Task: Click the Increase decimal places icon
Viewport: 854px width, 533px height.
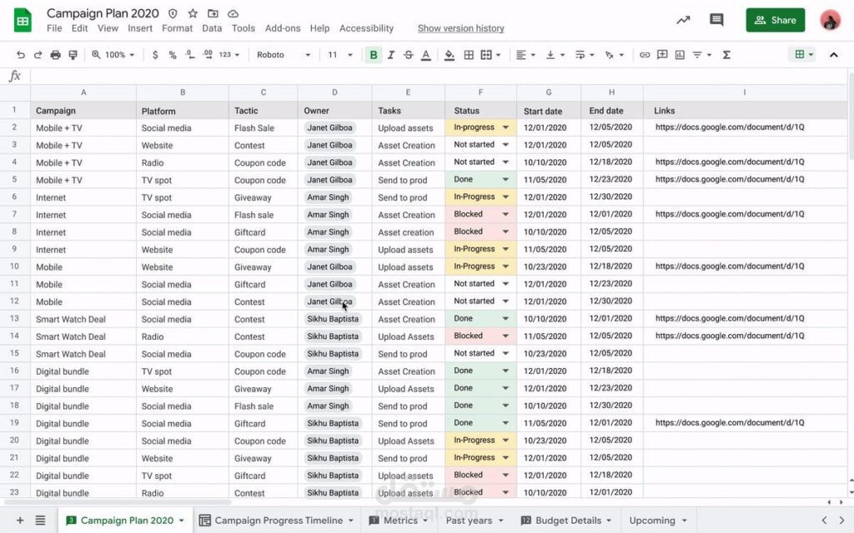Action: (208, 55)
